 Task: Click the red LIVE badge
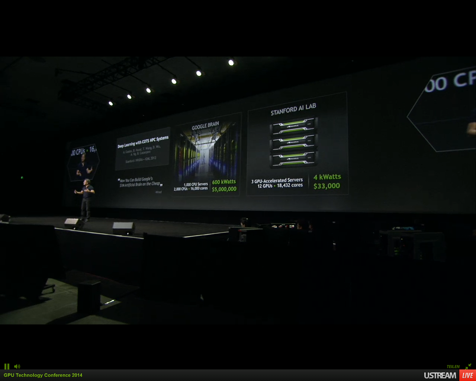[467, 375]
